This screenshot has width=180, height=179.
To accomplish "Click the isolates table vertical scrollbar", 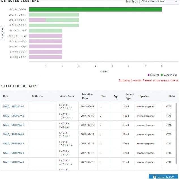I will (176, 133).
